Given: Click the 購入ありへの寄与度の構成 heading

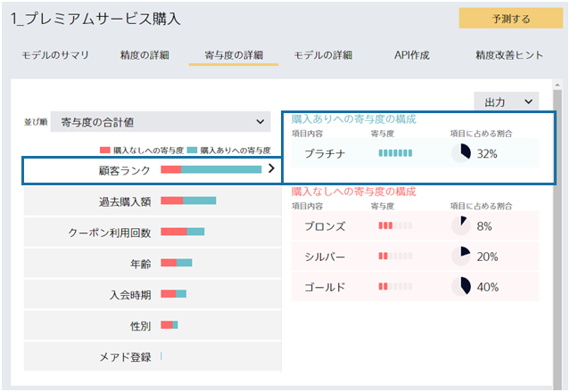Looking at the screenshot, I should point(354,119).
